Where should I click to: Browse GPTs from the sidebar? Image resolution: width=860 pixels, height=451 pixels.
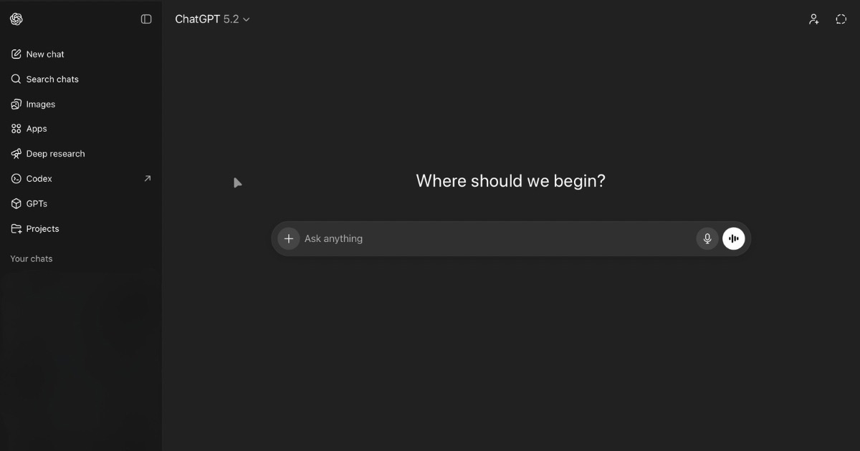(x=37, y=203)
